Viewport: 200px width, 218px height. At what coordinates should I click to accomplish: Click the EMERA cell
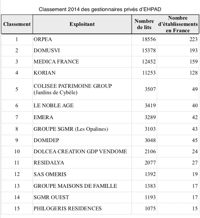43,117
